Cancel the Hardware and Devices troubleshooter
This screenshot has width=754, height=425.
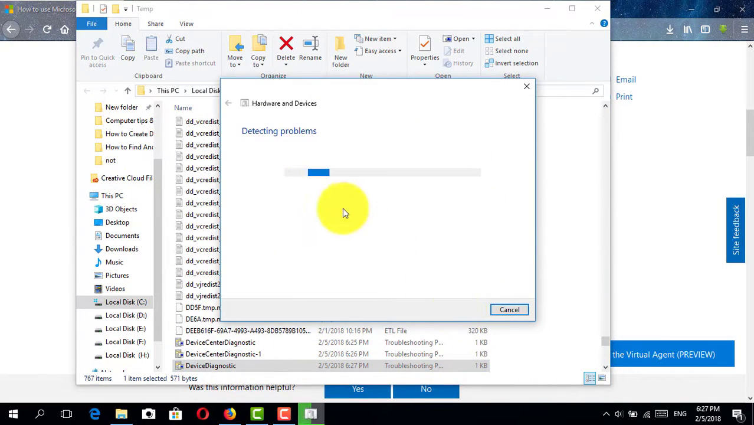click(x=509, y=310)
